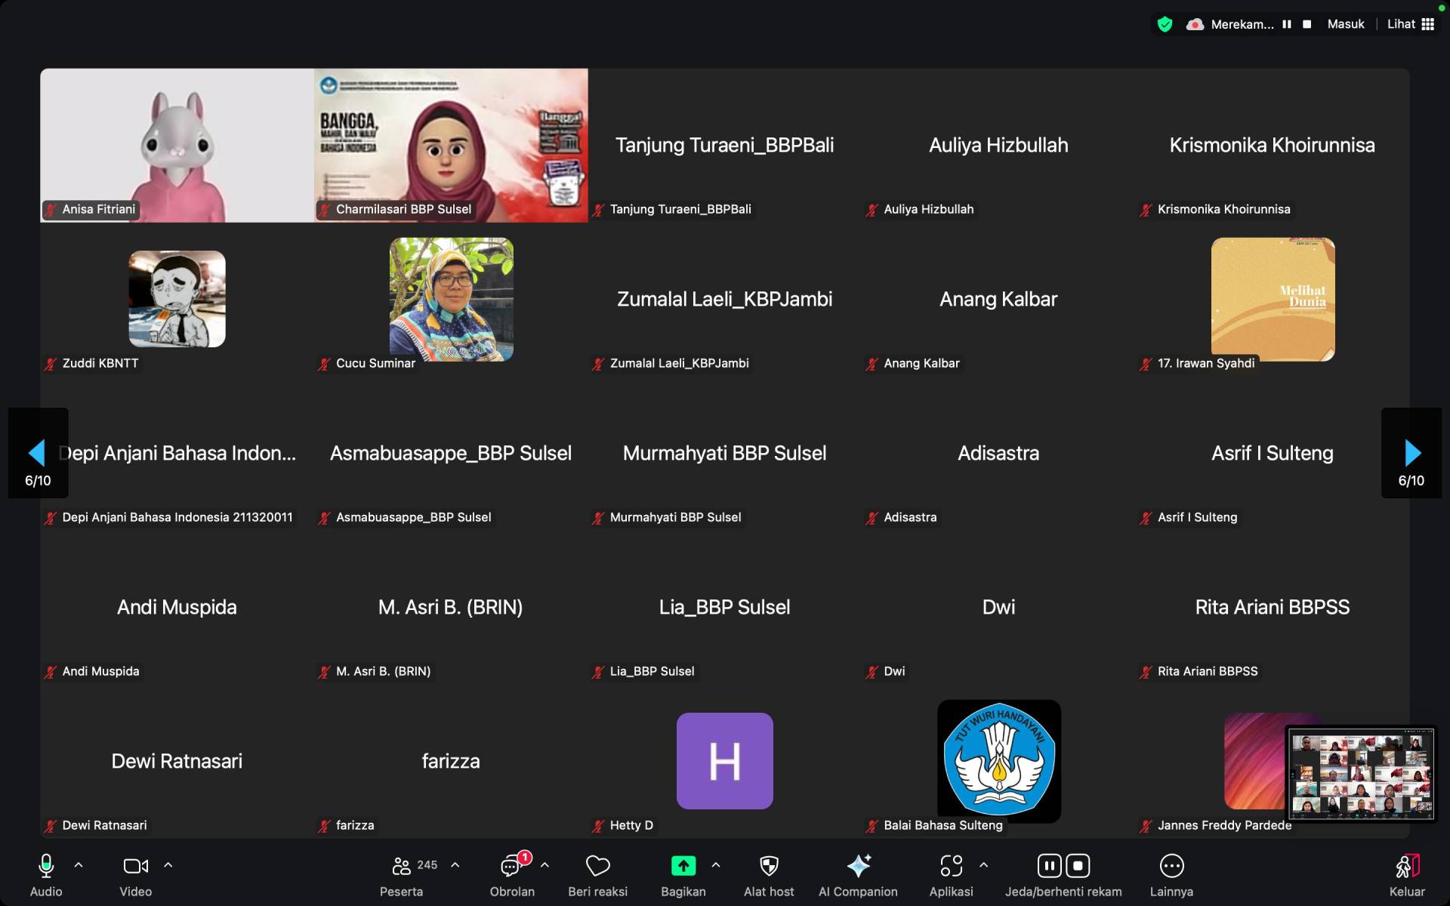
Task: Click the green encryption shield icon
Action: (x=1165, y=24)
